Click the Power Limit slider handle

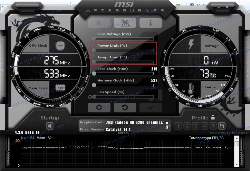(x=94, y=50)
